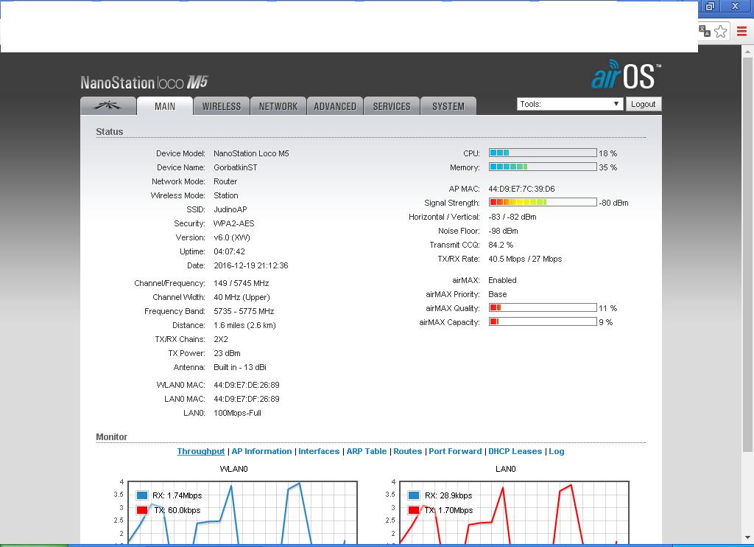The height and width of the screenshot is (547, 754).
Task: Click WLAN0 red TX legend square
Action: [x=142, y=510]
